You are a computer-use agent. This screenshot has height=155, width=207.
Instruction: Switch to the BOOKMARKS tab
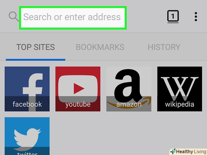point(100,47)
